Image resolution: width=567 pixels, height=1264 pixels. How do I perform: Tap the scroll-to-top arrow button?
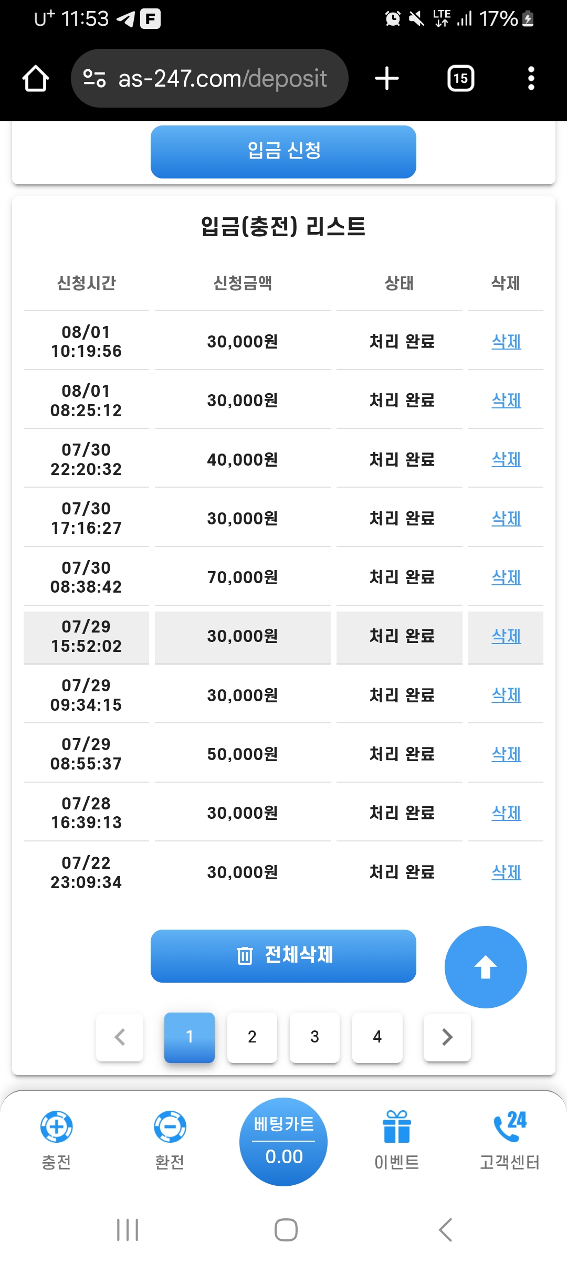point(486,967)
